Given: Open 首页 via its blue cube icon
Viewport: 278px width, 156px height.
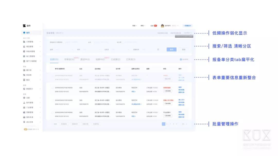Looking at the screenshot, I should pos(24,33).
